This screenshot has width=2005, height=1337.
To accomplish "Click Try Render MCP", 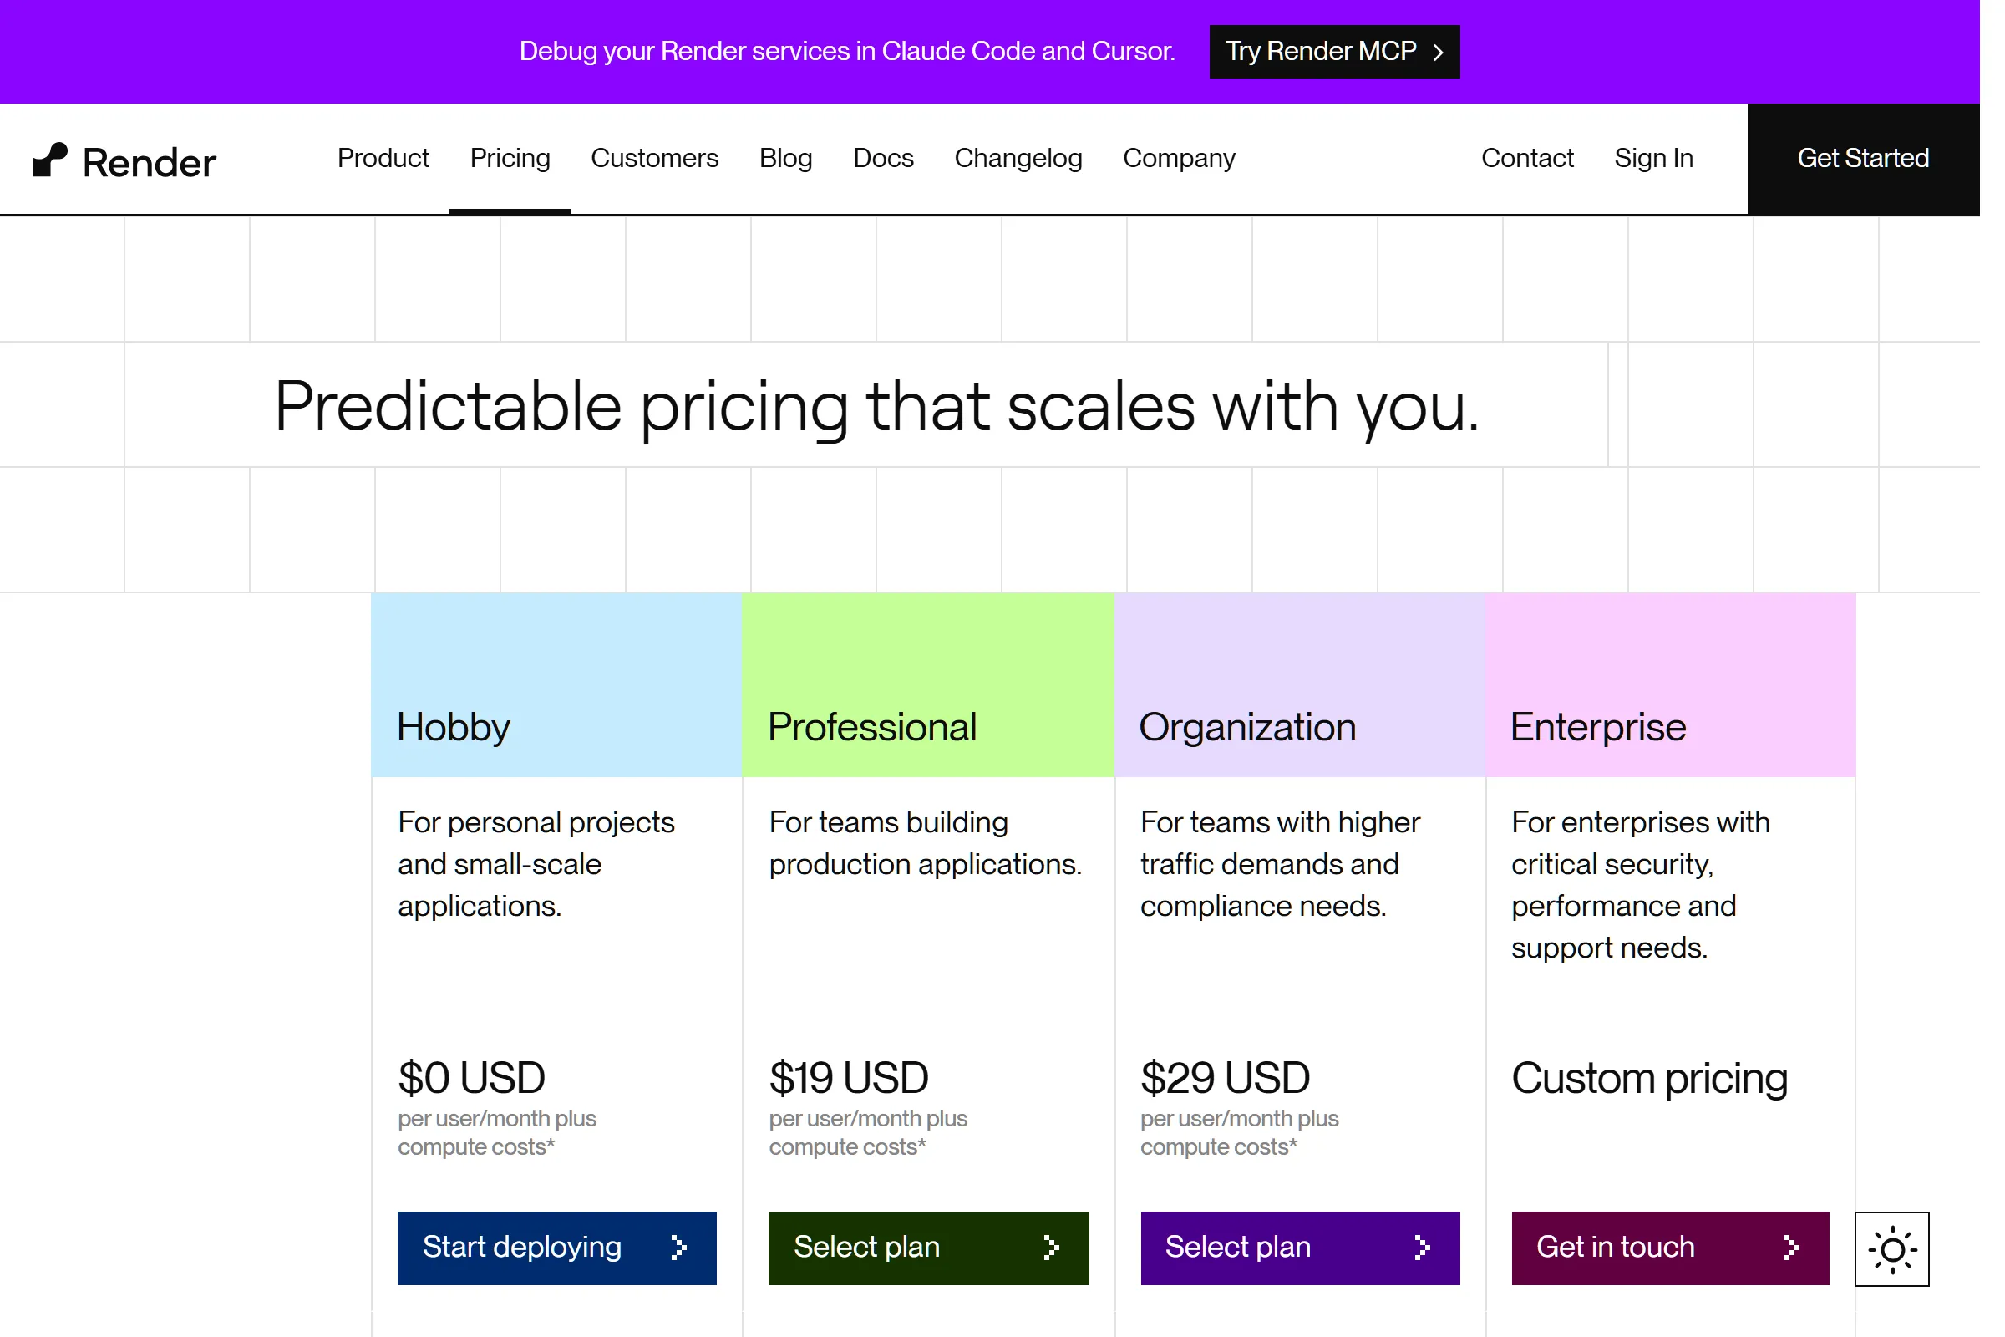I will click(1334, 51).
